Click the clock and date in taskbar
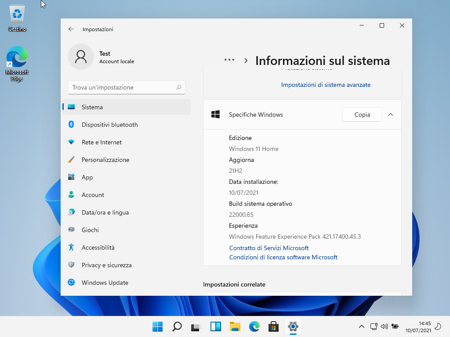The image size is (450, 337). pyautogui.click(x=418, y=326)
